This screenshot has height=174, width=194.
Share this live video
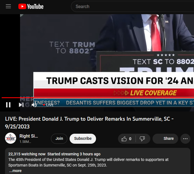pos(165,138)
